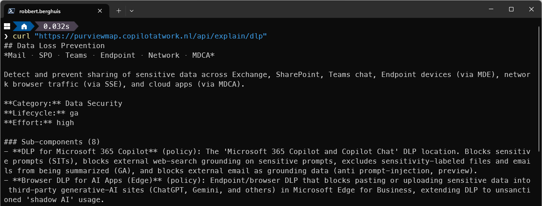Click the '### Sub-components (8)' heading

pyautogui.click(x=52, y=142)
